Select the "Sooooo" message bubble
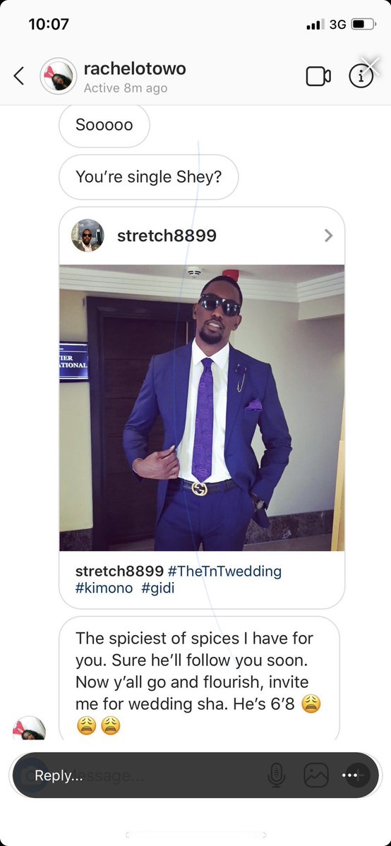The height and width of the screenshot is (846, 391). pyautogui.click(x=104, y=125)
